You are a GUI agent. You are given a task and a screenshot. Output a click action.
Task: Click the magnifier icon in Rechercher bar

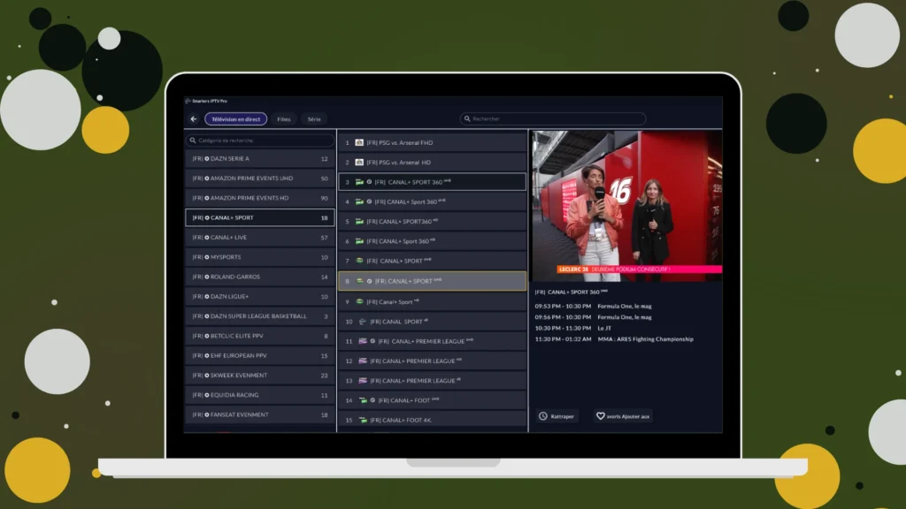[x=467, y=118]
